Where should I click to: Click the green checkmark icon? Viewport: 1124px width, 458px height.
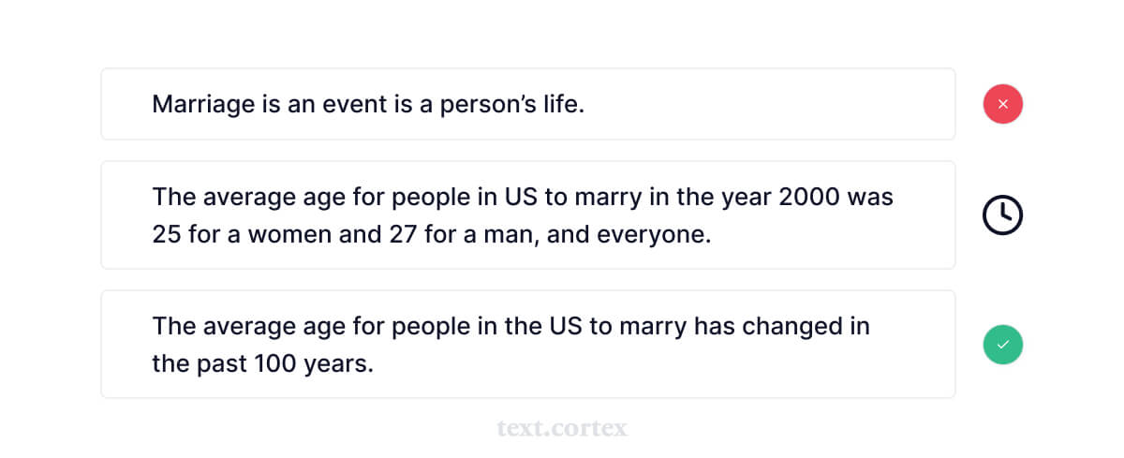[1002, 345]
